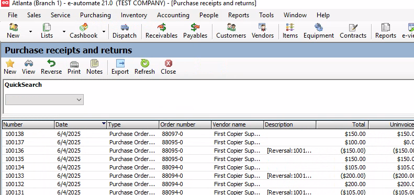Expand the New button dropdown arrow
Image resolution: width=414 pixels, height=195 pixels.
click(30, 31)
